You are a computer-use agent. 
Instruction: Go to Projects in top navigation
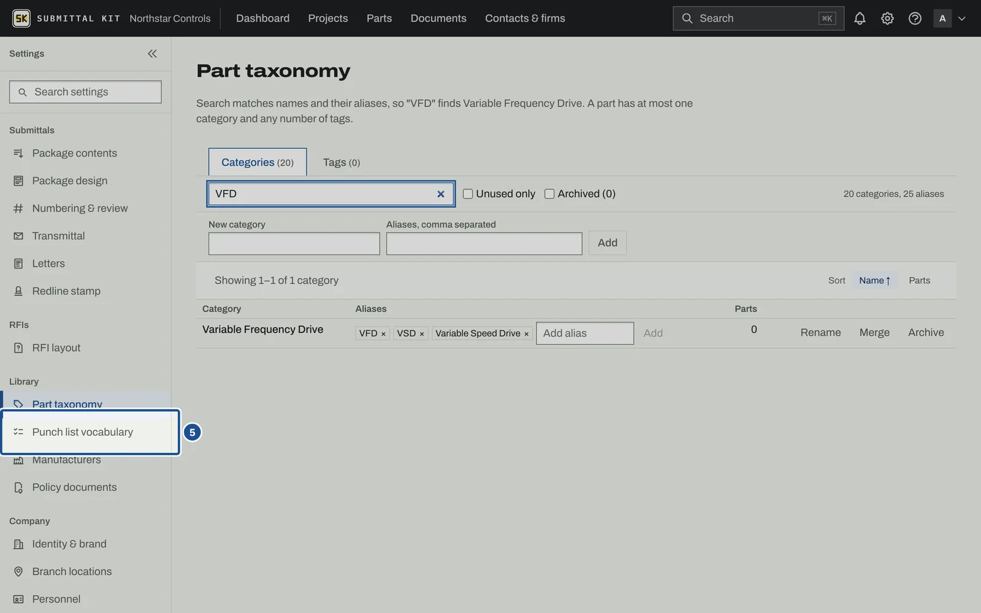point(328,18)
